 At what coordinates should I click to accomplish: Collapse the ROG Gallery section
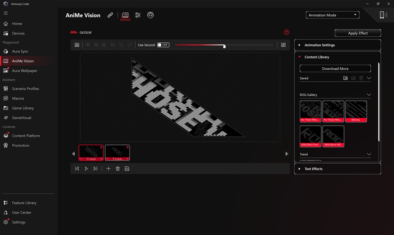(369, 95)
